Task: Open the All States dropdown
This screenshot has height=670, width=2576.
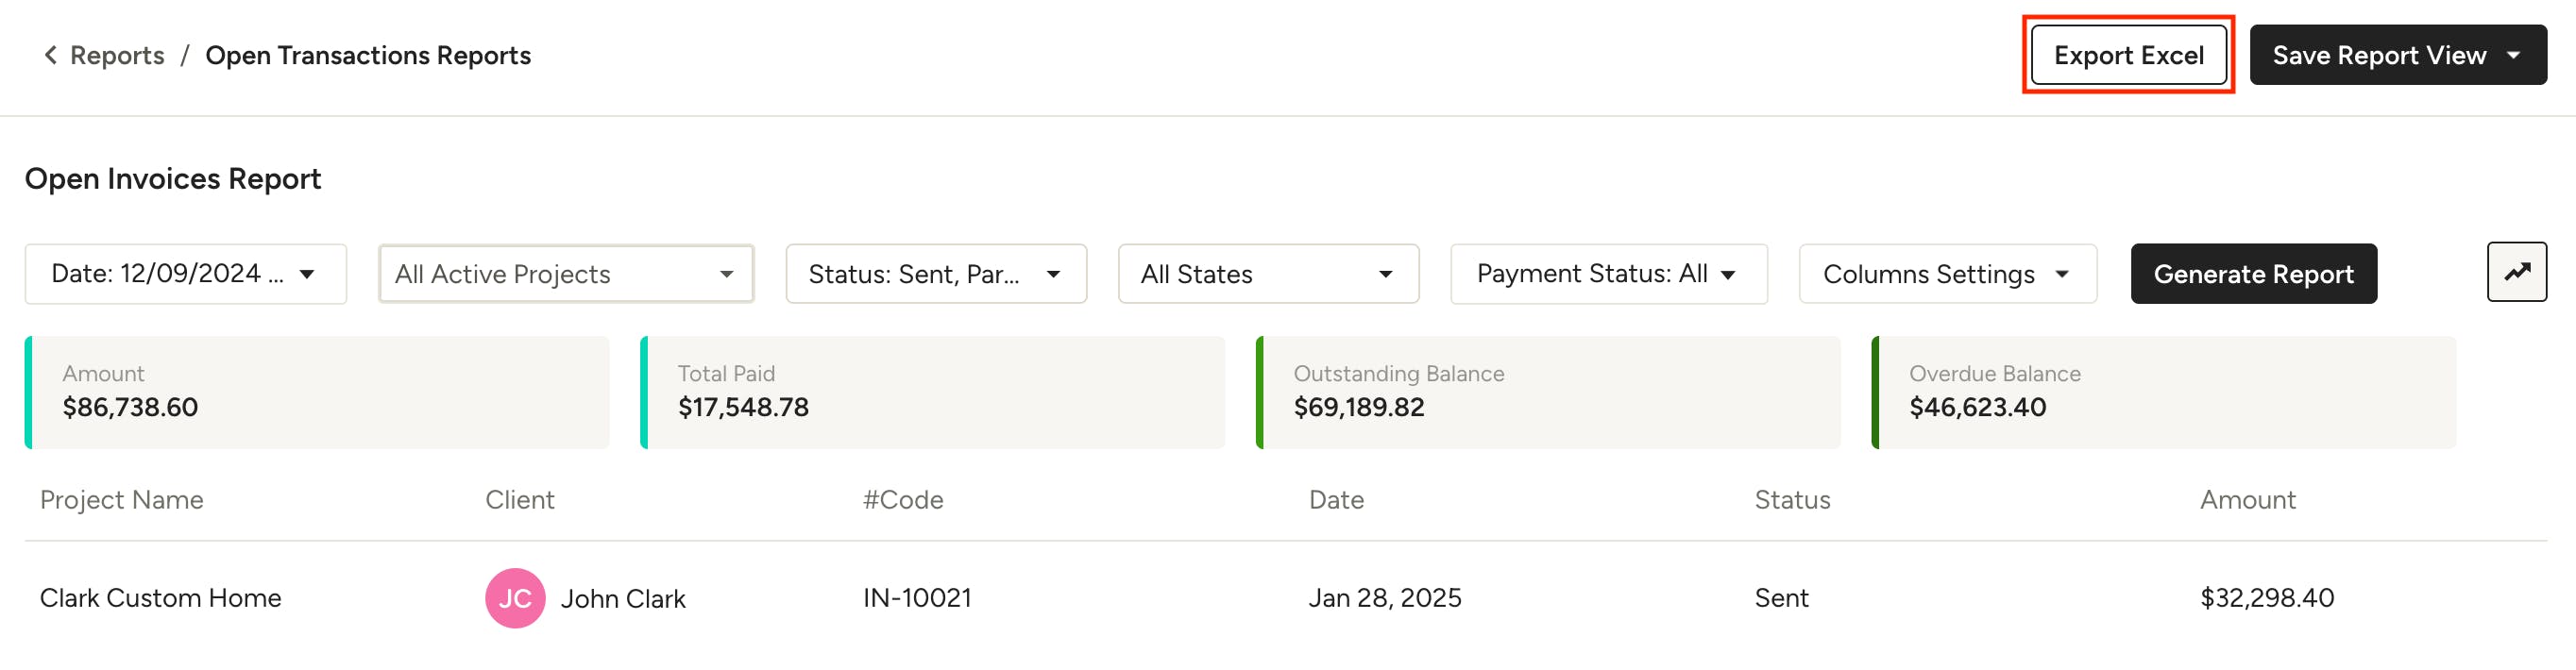Action: tap(1267, 274)
